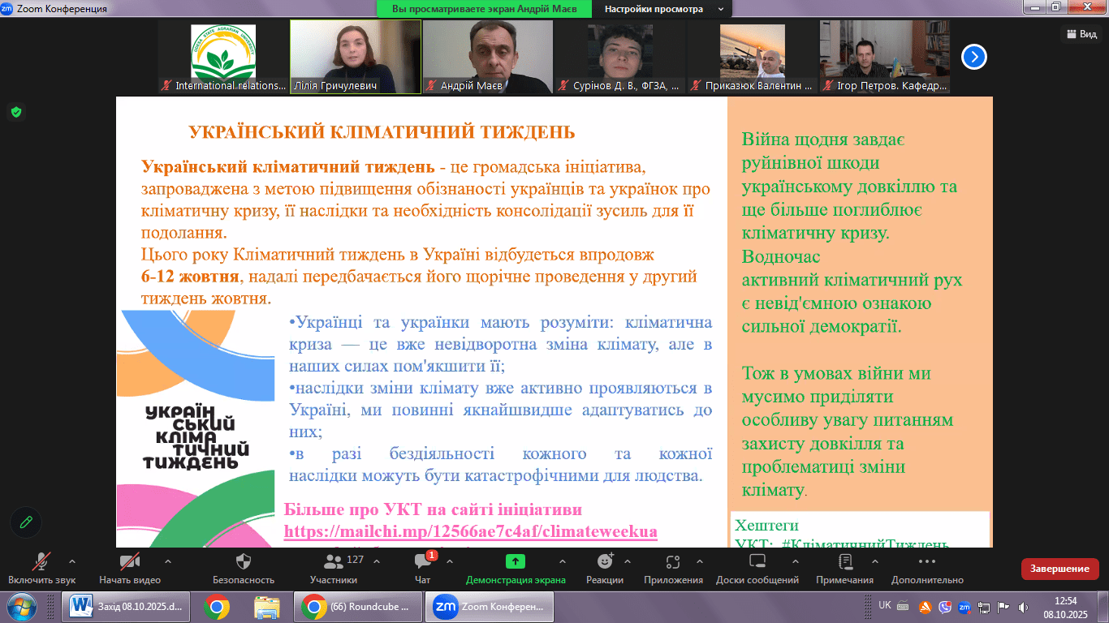The height and width of the screenshot is (623, 1109).
Task: Open the Security shield icon
Action: tap(243, 561)
